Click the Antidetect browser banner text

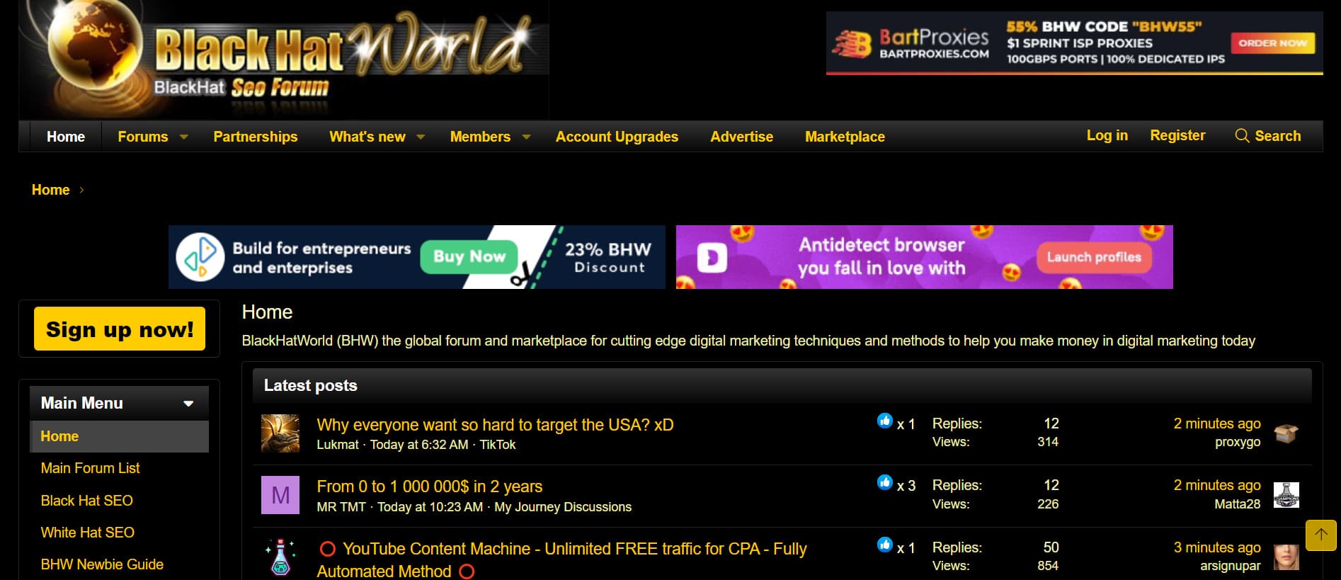[881, 256]
